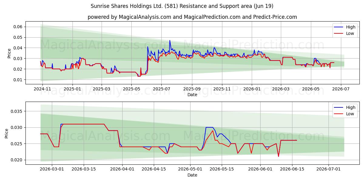The width and height of the screenshot is (364, 182).
Task: Click the '0.025' tick label on lower y-axis
Action: pos(17,144)
